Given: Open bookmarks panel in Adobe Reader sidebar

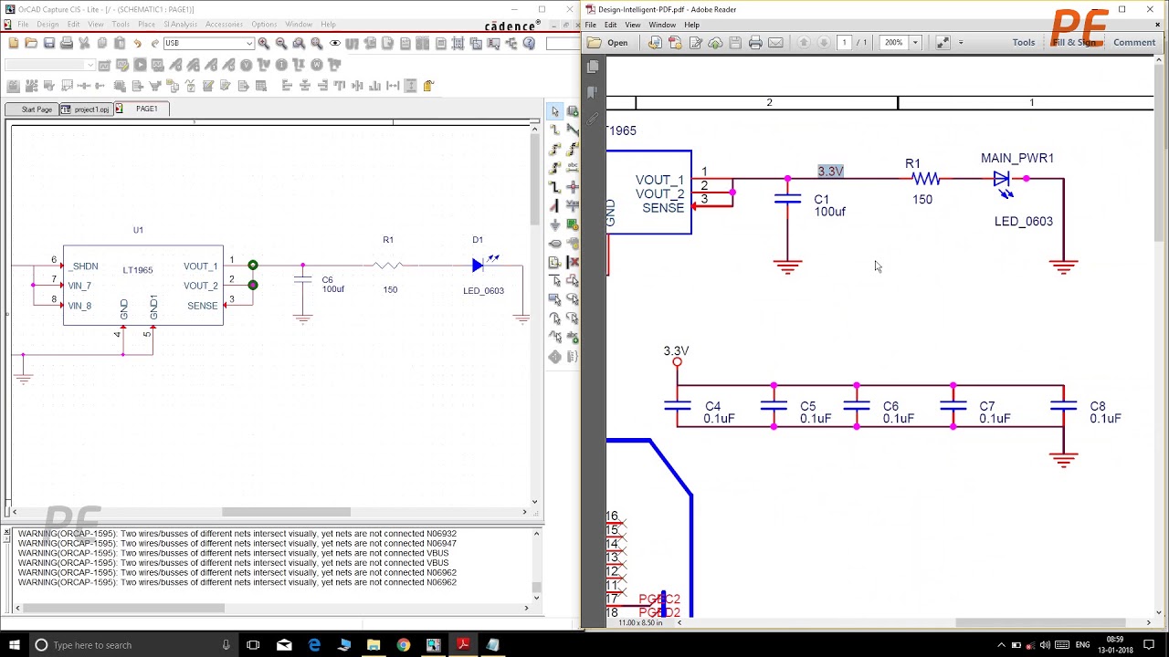Looking at the screenshot, I should [593, 92].
